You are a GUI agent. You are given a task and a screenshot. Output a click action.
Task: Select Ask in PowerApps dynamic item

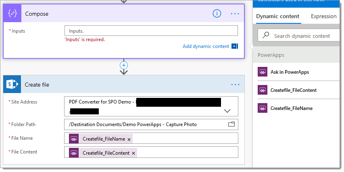pyautogui.click(x=298, y=72)
